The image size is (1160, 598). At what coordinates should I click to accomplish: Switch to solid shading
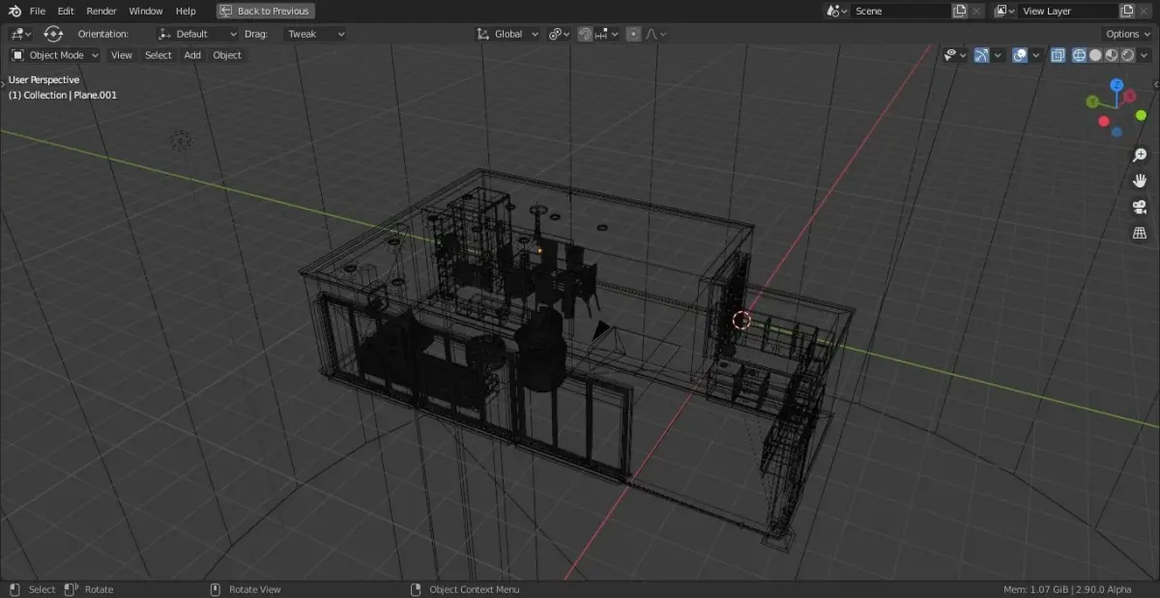(1095, 55)
